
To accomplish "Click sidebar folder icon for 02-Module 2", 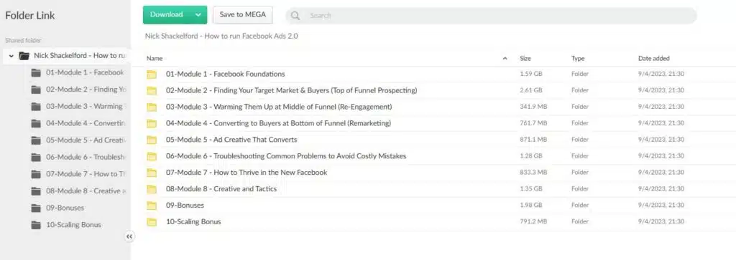I will tap(36, 90).
